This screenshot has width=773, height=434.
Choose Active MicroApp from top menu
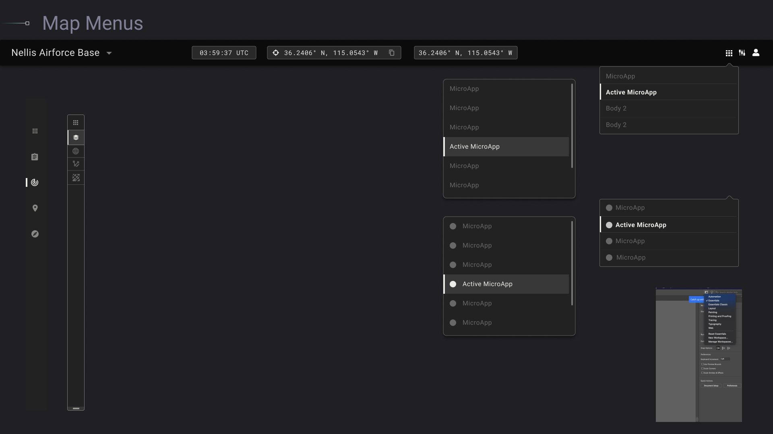coord(631,92)
